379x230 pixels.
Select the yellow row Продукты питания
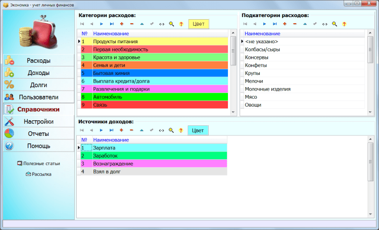point(155,41)
